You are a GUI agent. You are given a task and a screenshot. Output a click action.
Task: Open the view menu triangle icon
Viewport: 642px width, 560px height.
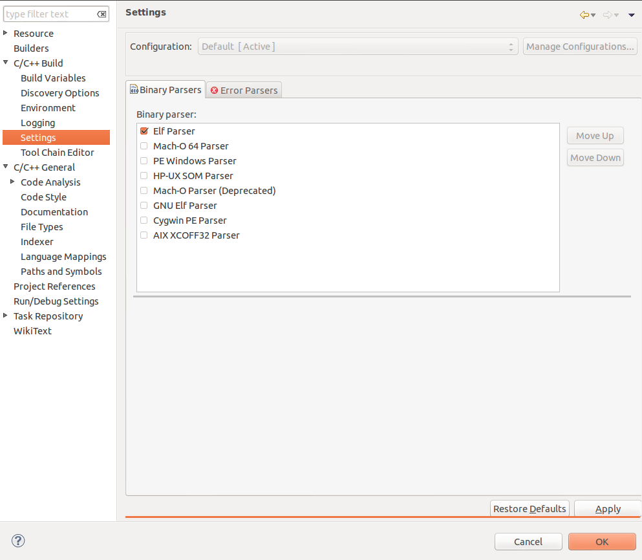(632, 15)
